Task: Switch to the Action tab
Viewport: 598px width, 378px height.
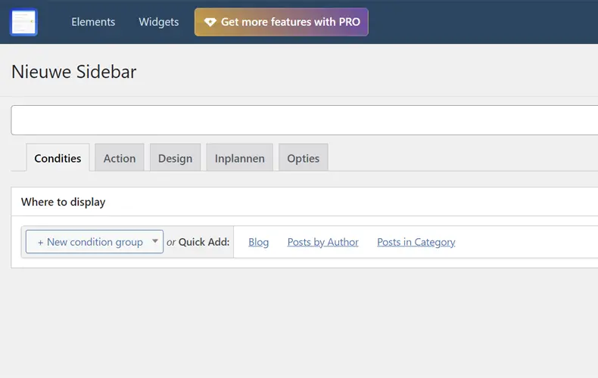Action: pos(120,158)
